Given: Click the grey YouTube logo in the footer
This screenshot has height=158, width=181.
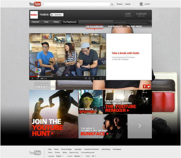Looking at the screenshot, I should coord(35,153).
